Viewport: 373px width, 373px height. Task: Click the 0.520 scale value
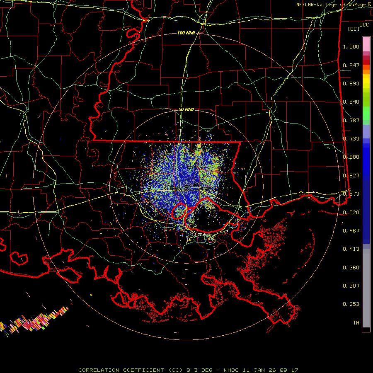(351, 213)
